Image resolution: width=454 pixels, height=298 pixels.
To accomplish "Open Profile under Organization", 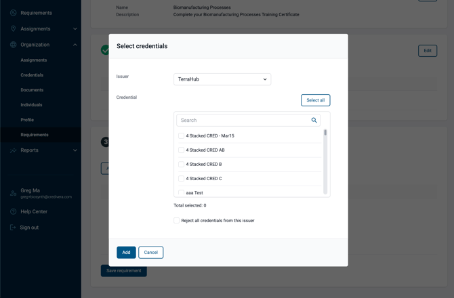I will click(x=27, y=120).
